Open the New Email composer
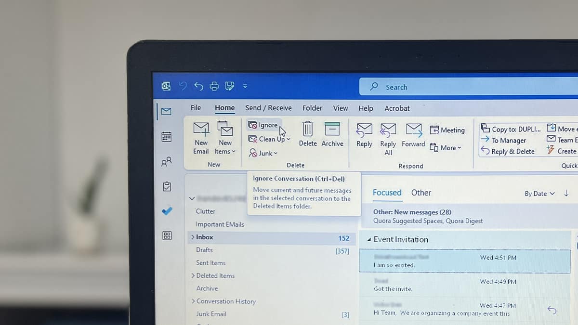The height and width of the screenshot is (325, 578). 201,136
